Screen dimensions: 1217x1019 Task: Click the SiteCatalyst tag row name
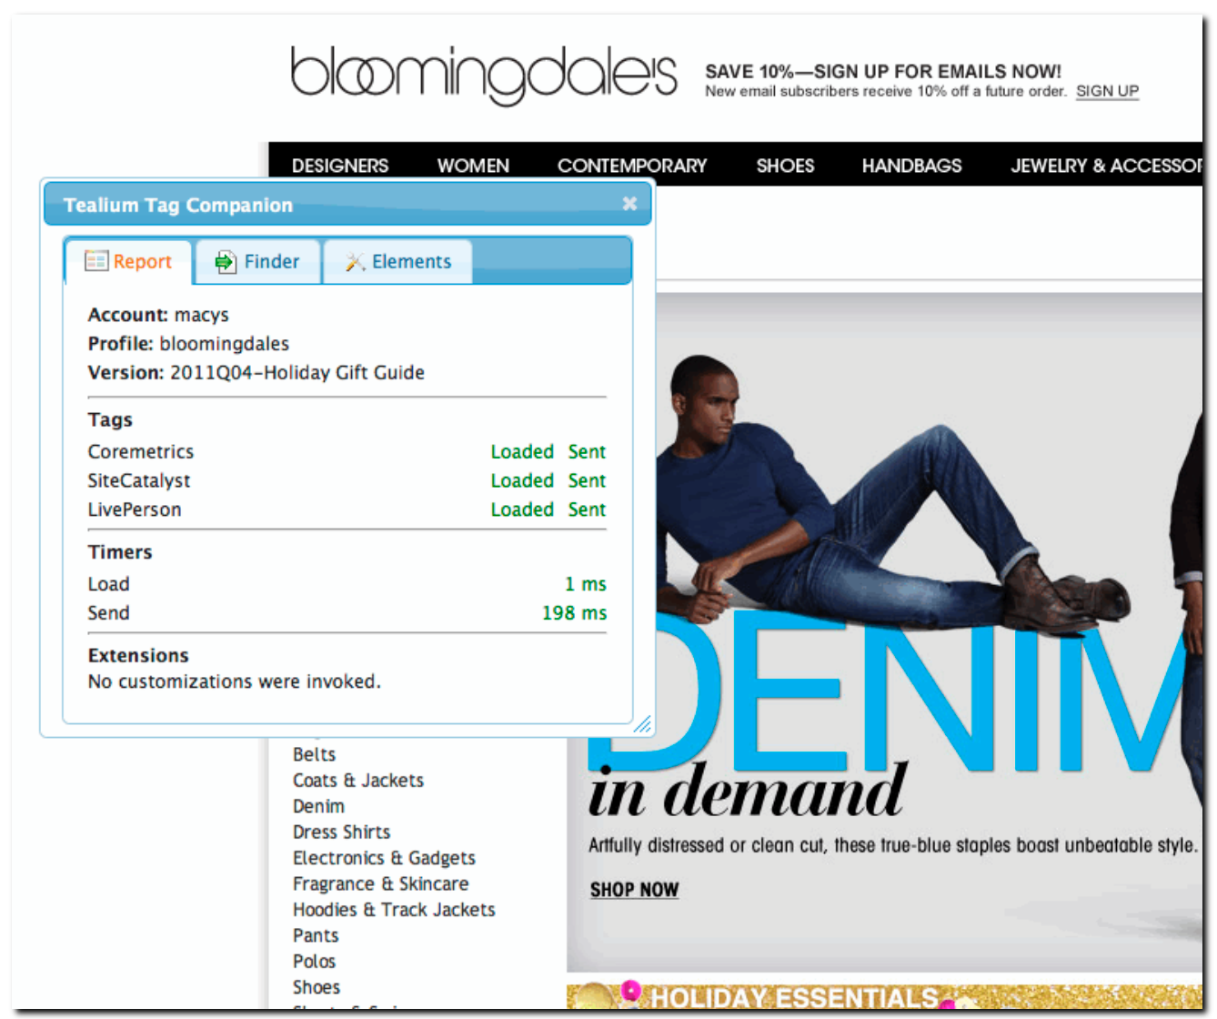click(139, 481)
